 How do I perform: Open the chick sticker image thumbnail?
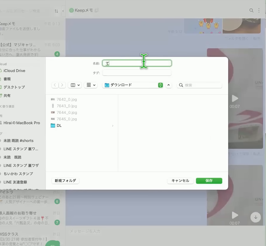pyautogui.click(x=203, y=26)
